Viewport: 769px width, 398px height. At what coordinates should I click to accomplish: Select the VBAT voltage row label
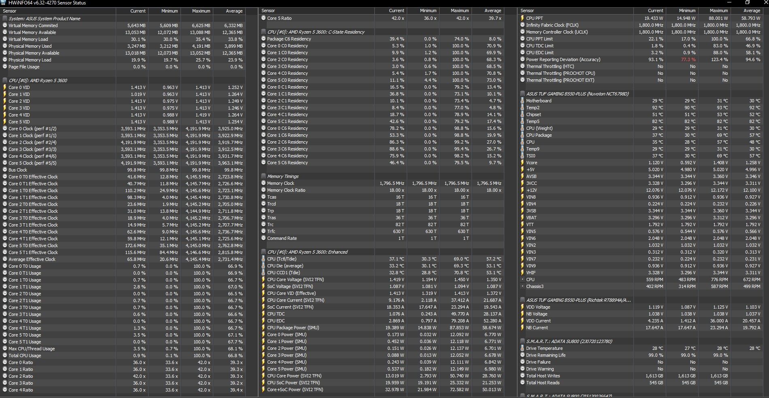[531, 218]
